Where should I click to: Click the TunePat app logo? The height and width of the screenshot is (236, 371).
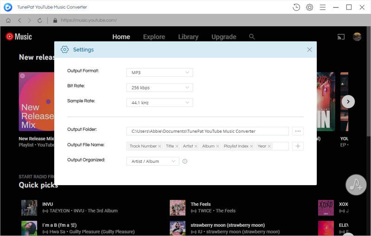coord(8,7)
